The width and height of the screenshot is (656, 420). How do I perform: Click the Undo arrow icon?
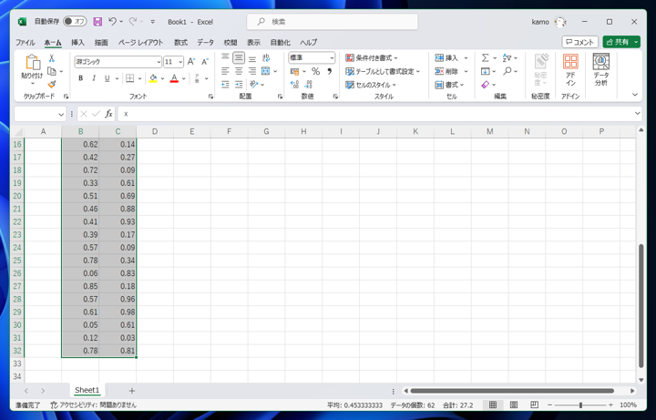click(x=112, y=21)
